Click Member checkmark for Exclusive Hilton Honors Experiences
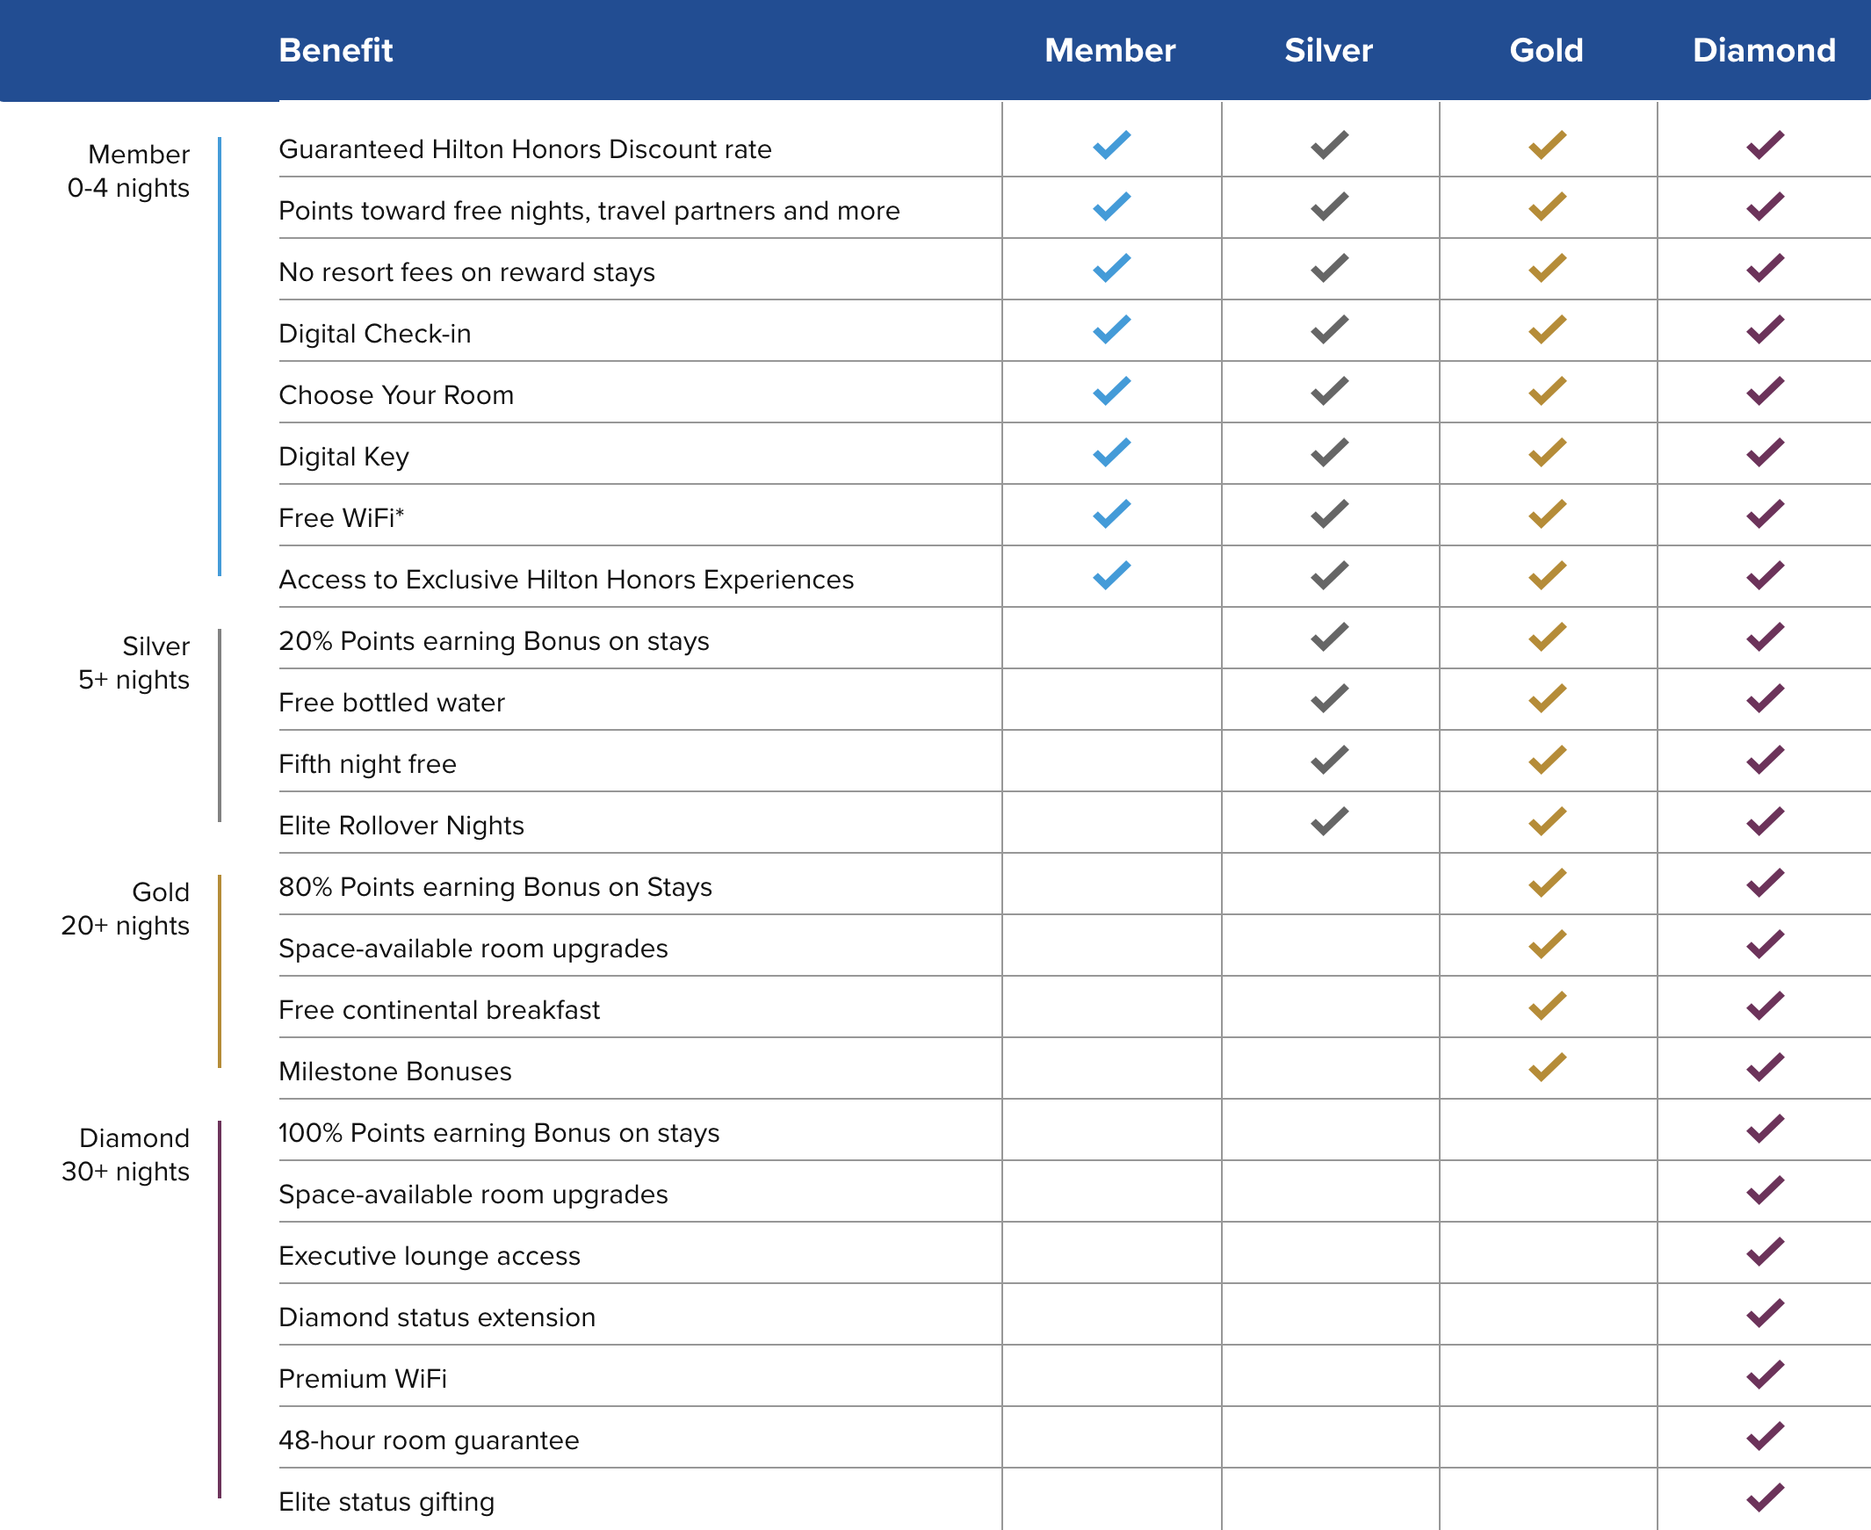The width and height of the screenshot is (1871, 1530). pos(1111,575)
